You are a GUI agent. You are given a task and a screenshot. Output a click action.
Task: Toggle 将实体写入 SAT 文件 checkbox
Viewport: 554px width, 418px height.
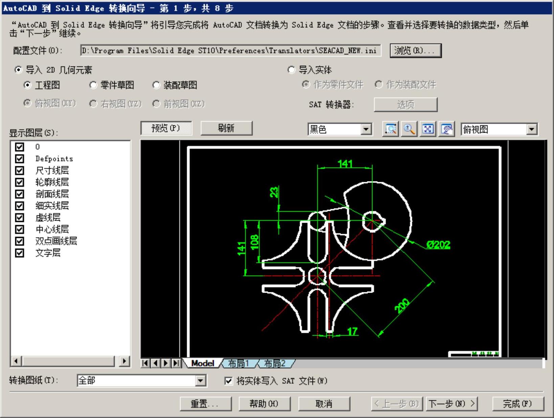click(x=229, y=381)
